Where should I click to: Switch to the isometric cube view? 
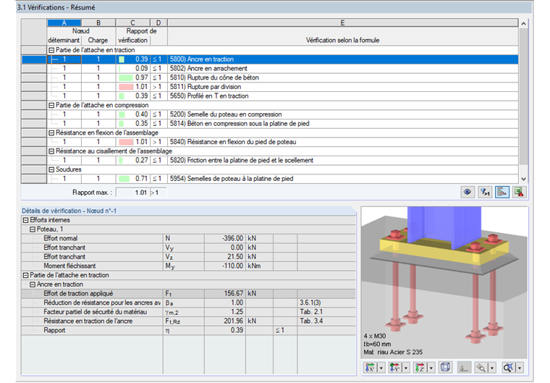[446, 368]
